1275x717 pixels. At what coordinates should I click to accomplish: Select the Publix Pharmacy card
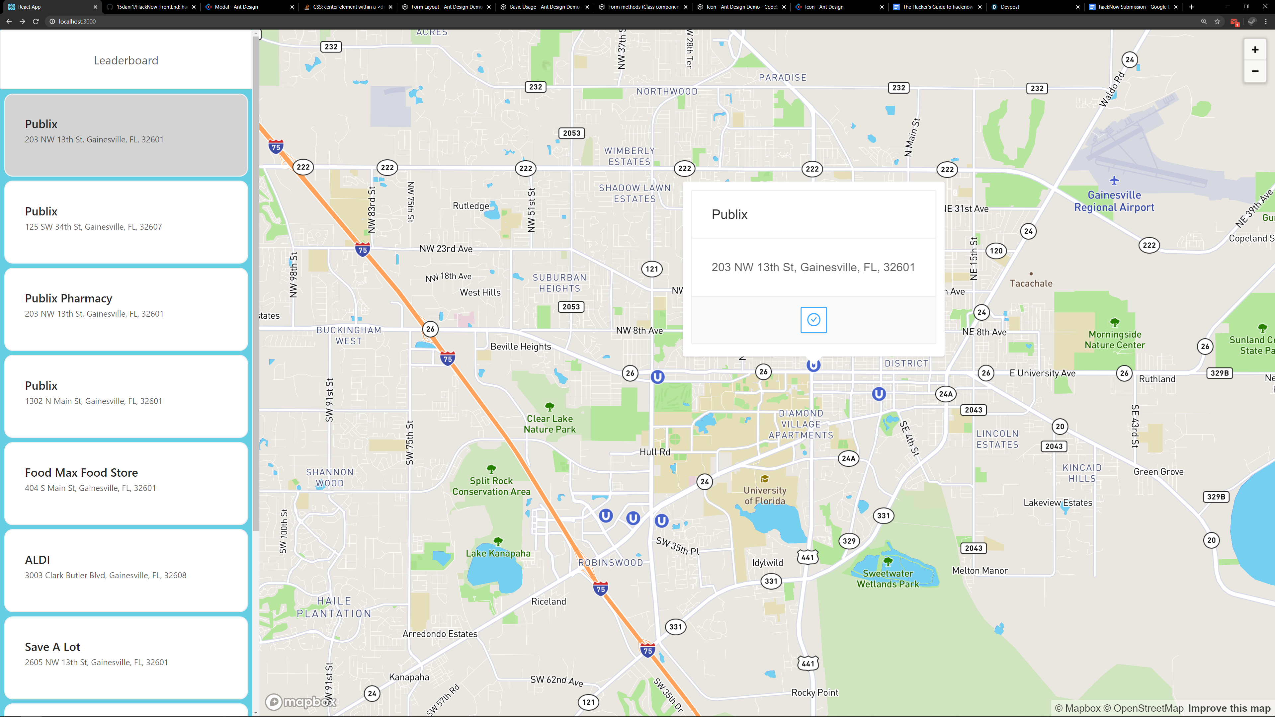coord(126,309)
